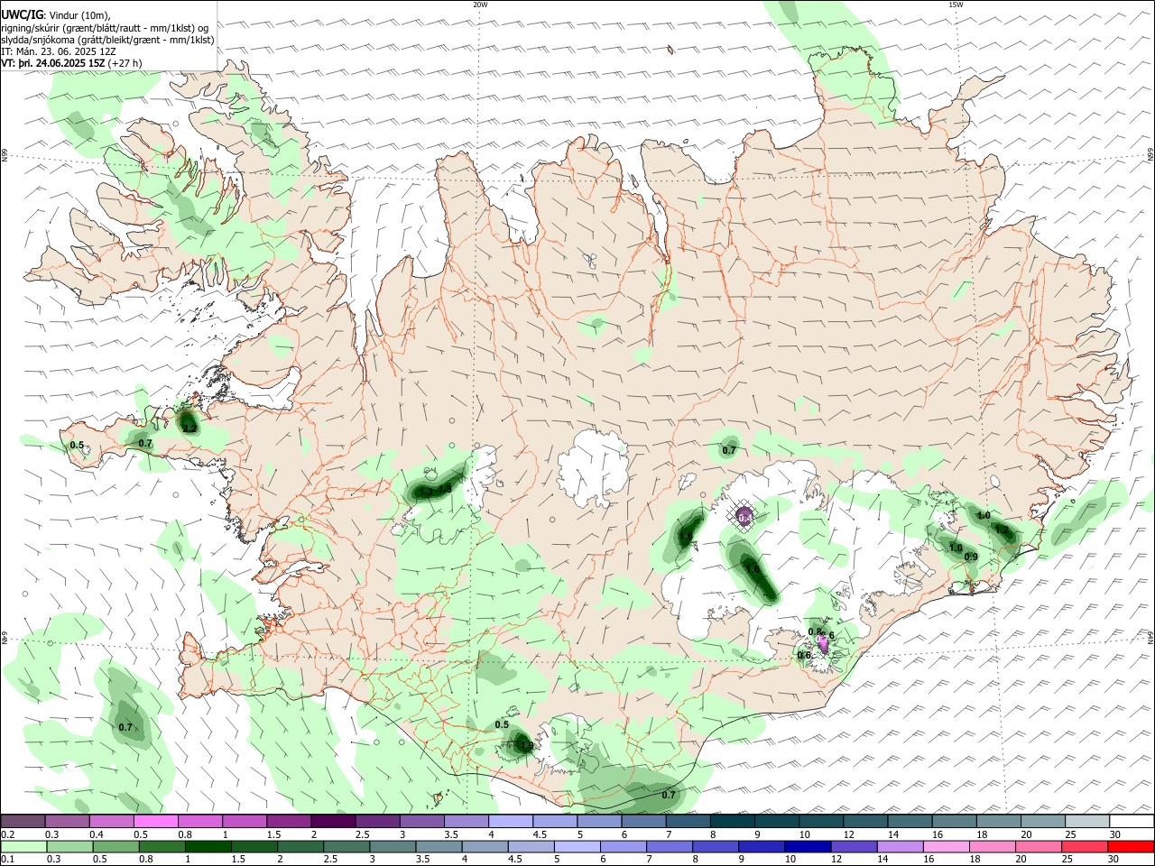
Task: Select the pale grey 25 swatch, upper scale
Action: tap(1087, 821)
